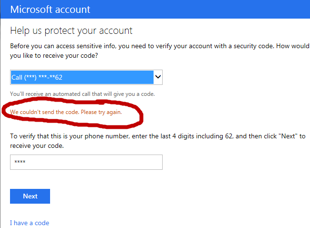This screenshot has width=310, height=228.
Task: Focus the last 4 digits input field
Action: pyautogui.click(x=86, y=162)
